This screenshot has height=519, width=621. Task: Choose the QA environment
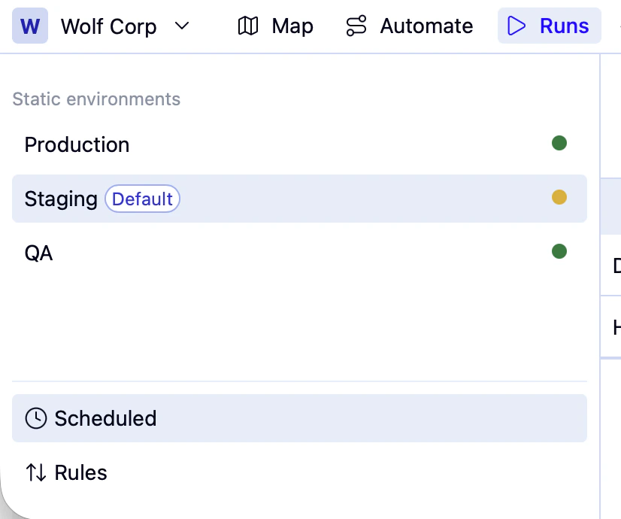pos(39,253)
